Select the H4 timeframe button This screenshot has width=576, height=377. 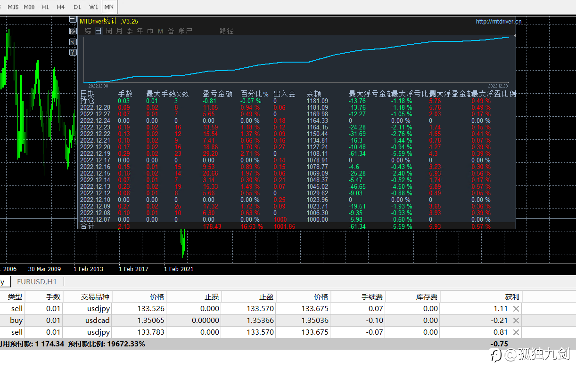click(61, 7)
